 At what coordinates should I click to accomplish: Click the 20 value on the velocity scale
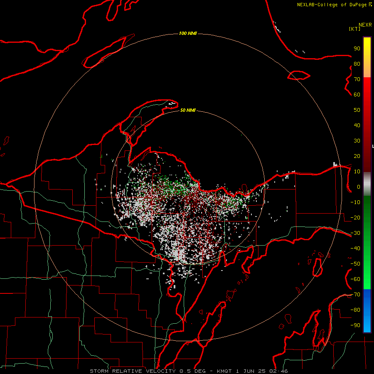point(357,156)
